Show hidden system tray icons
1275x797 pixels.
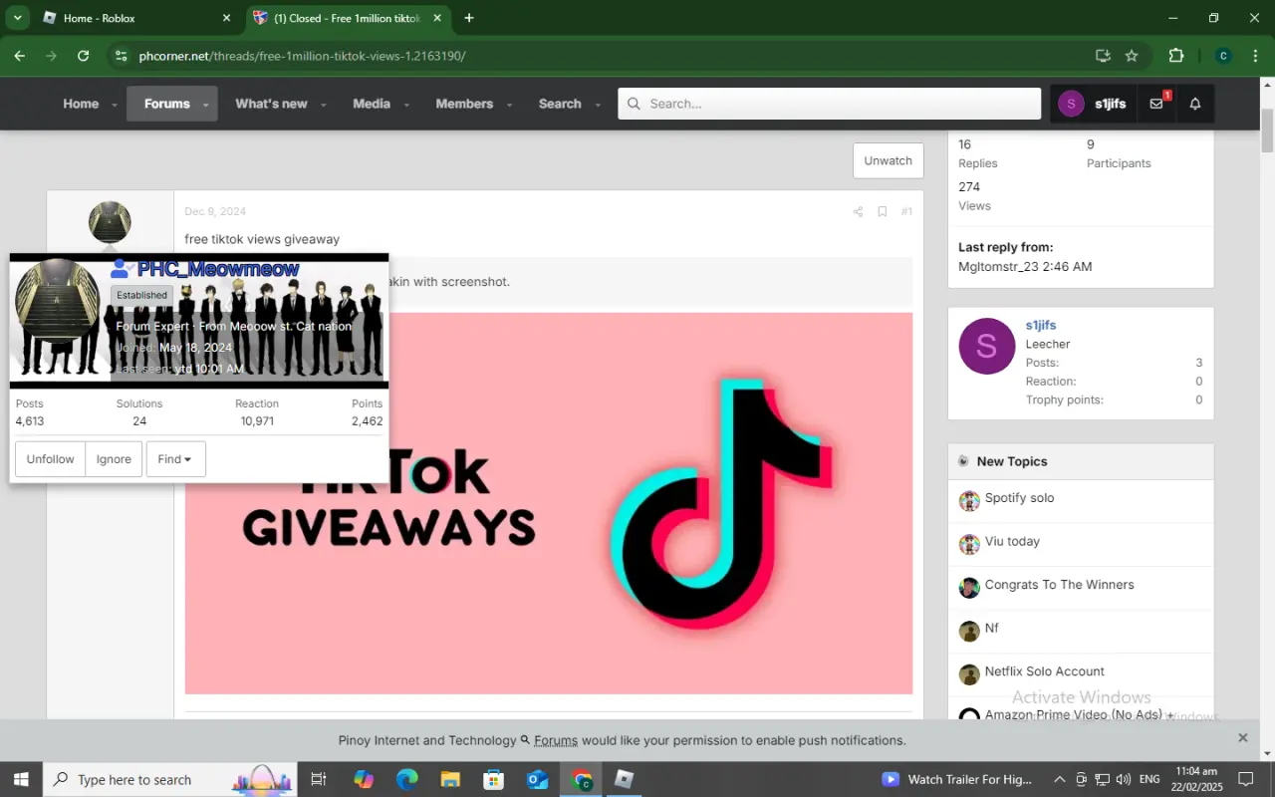coord(1059,779)
